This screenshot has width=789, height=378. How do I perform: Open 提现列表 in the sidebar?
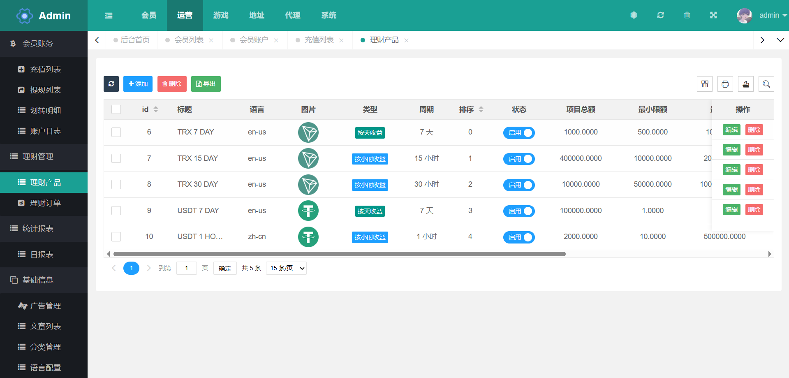(x=44, y=90)
